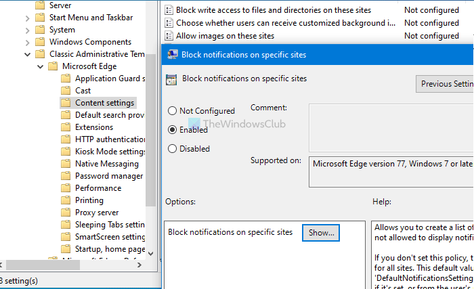Image resolution: width=474 pixels, height=289 pixels.
Task: Click the Cast folder icon
Action: 66,91
